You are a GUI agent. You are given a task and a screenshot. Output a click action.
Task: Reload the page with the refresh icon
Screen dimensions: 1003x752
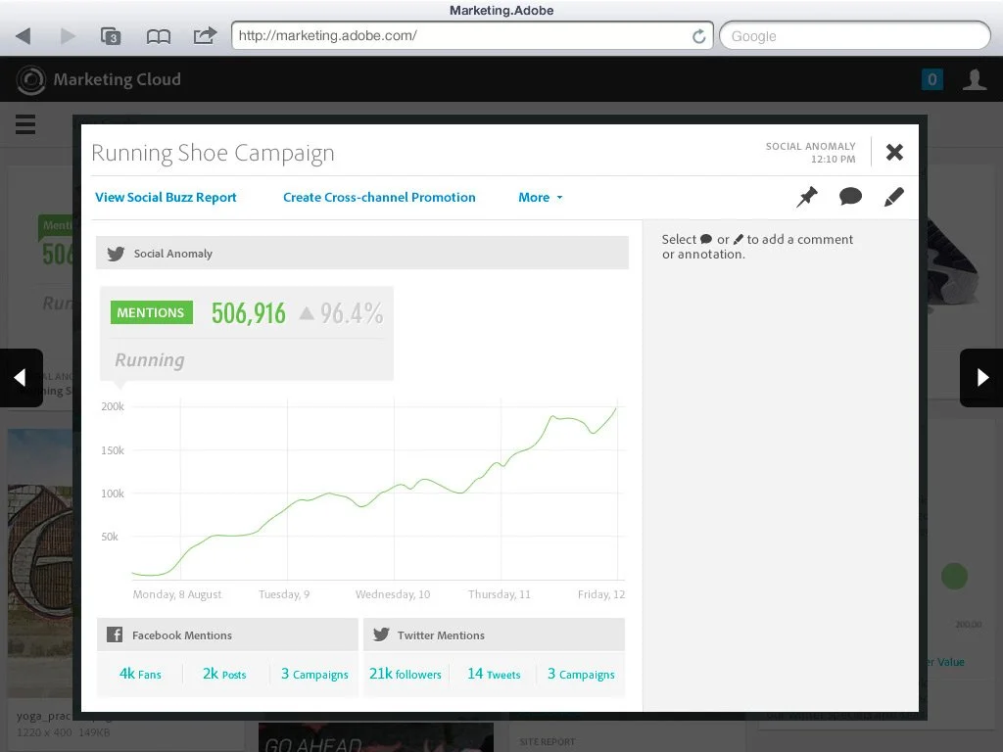[699, 36]
